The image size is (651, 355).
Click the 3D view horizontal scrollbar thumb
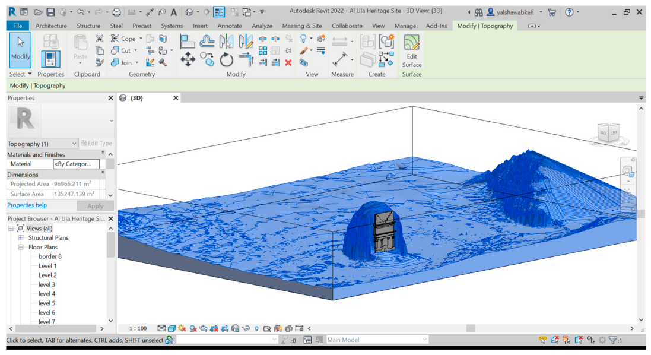tap(470, 328)
